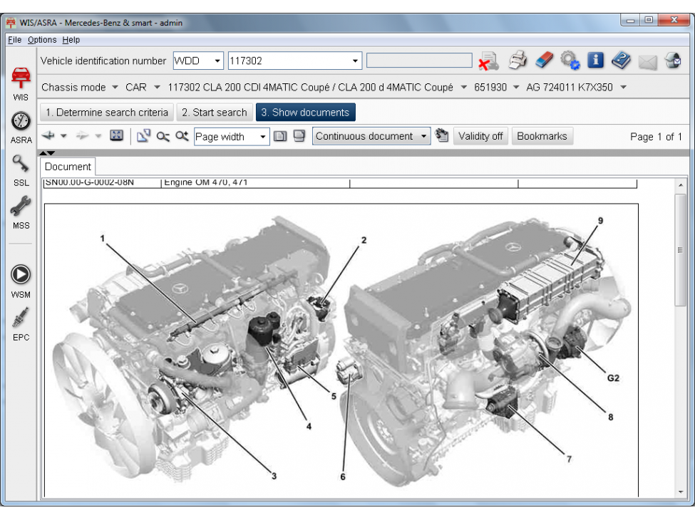The width and height of the screenshot is (695, 520).
Task: Click the eraser icon to clear criteria
Action: click(544, 61)
